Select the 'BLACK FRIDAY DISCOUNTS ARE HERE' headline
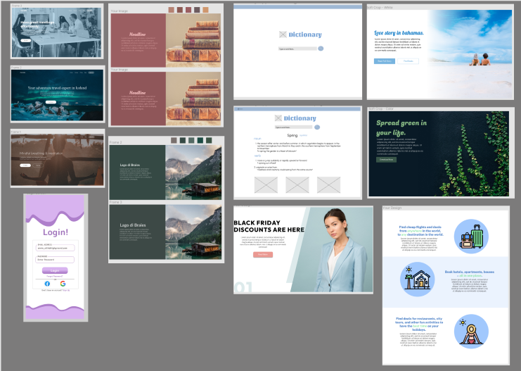 (269, 226)
